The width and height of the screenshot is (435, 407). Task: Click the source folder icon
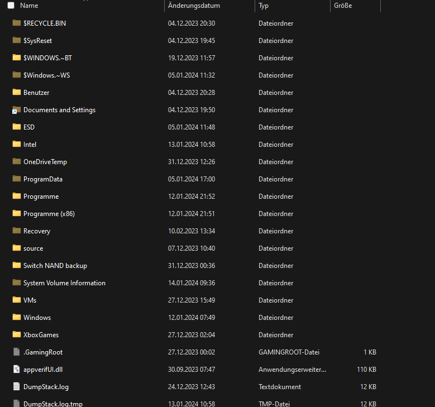[17, 248]
